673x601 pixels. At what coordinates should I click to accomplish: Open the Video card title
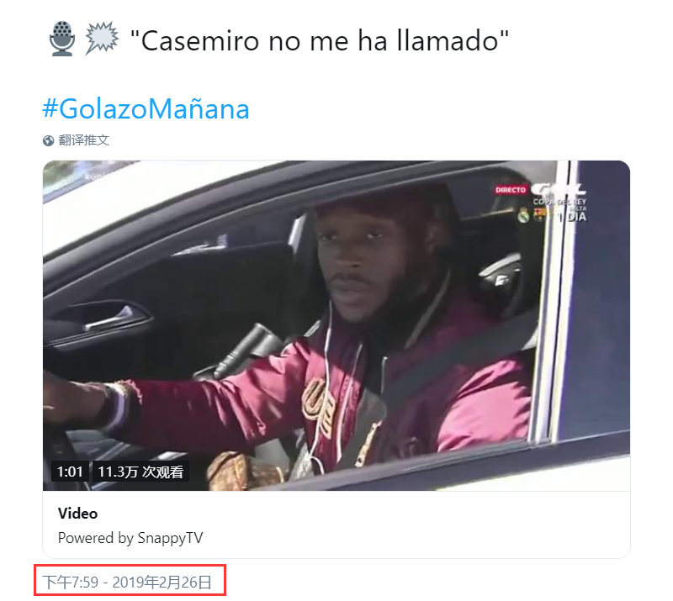tap(77, 514)
